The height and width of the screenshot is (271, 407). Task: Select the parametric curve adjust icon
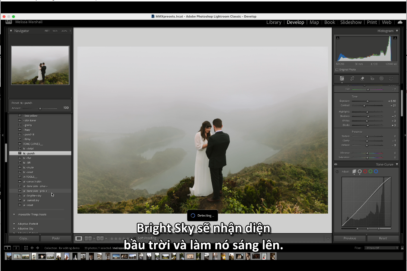354,171
